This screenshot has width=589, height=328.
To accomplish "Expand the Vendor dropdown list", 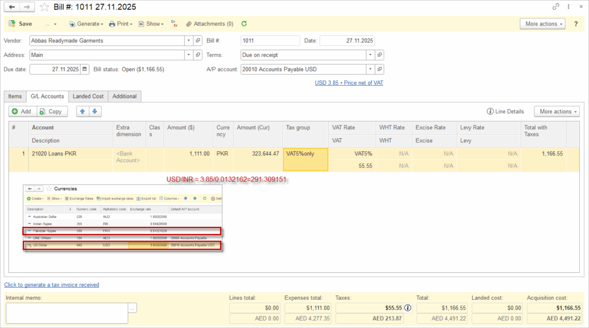I will coord(189,41).
